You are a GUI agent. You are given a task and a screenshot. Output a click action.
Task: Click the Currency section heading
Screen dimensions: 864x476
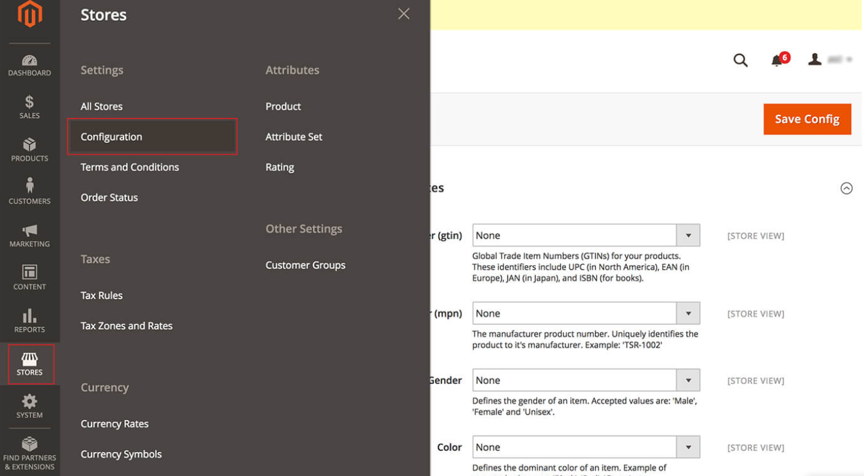click(104, 388)
